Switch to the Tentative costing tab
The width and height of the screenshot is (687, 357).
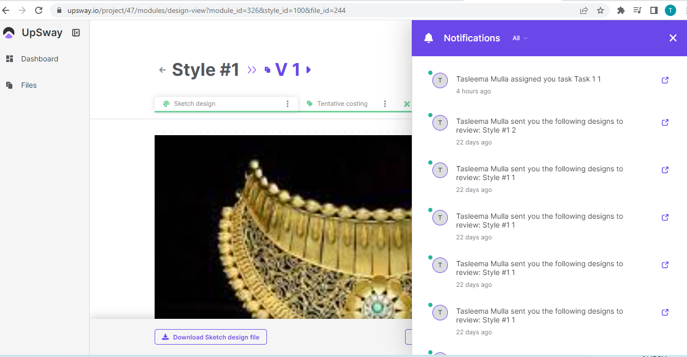pos(342,103)
